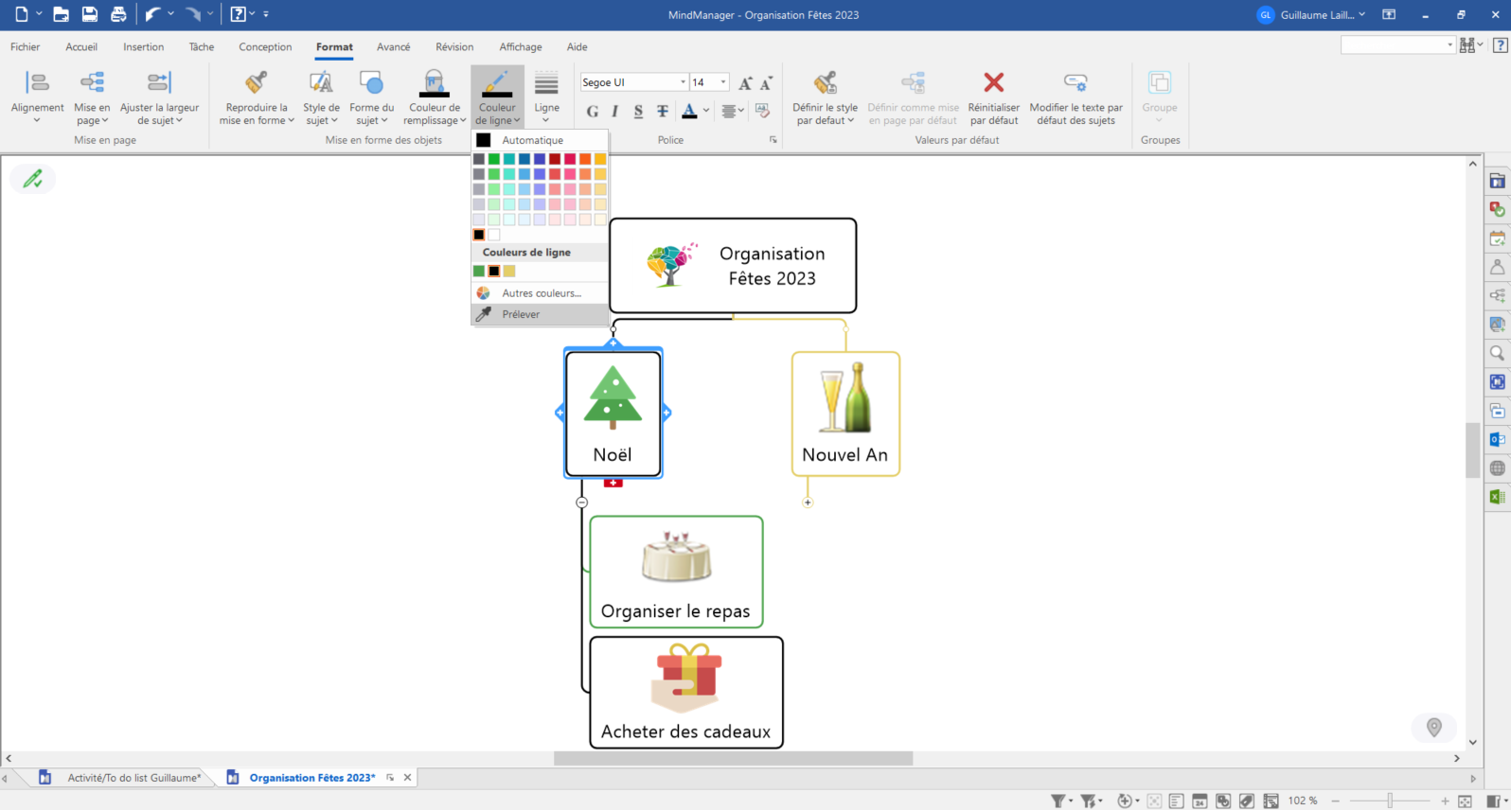
Task: Pick the green swatch under Couleurs de ligne
Action: coord(479,272)
